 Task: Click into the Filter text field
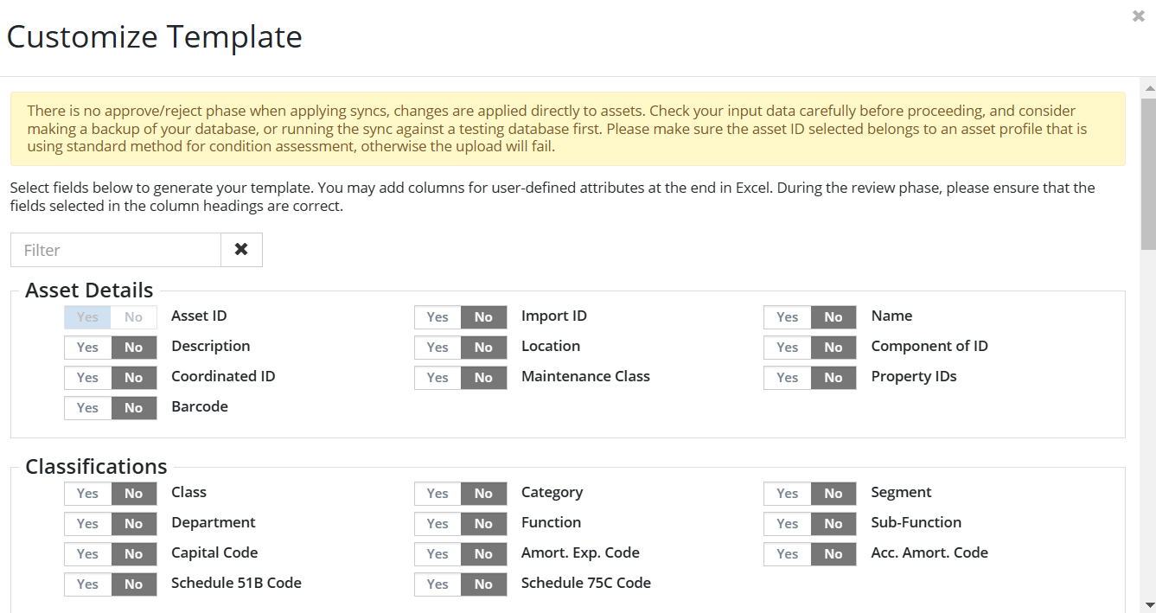[116, 250]
